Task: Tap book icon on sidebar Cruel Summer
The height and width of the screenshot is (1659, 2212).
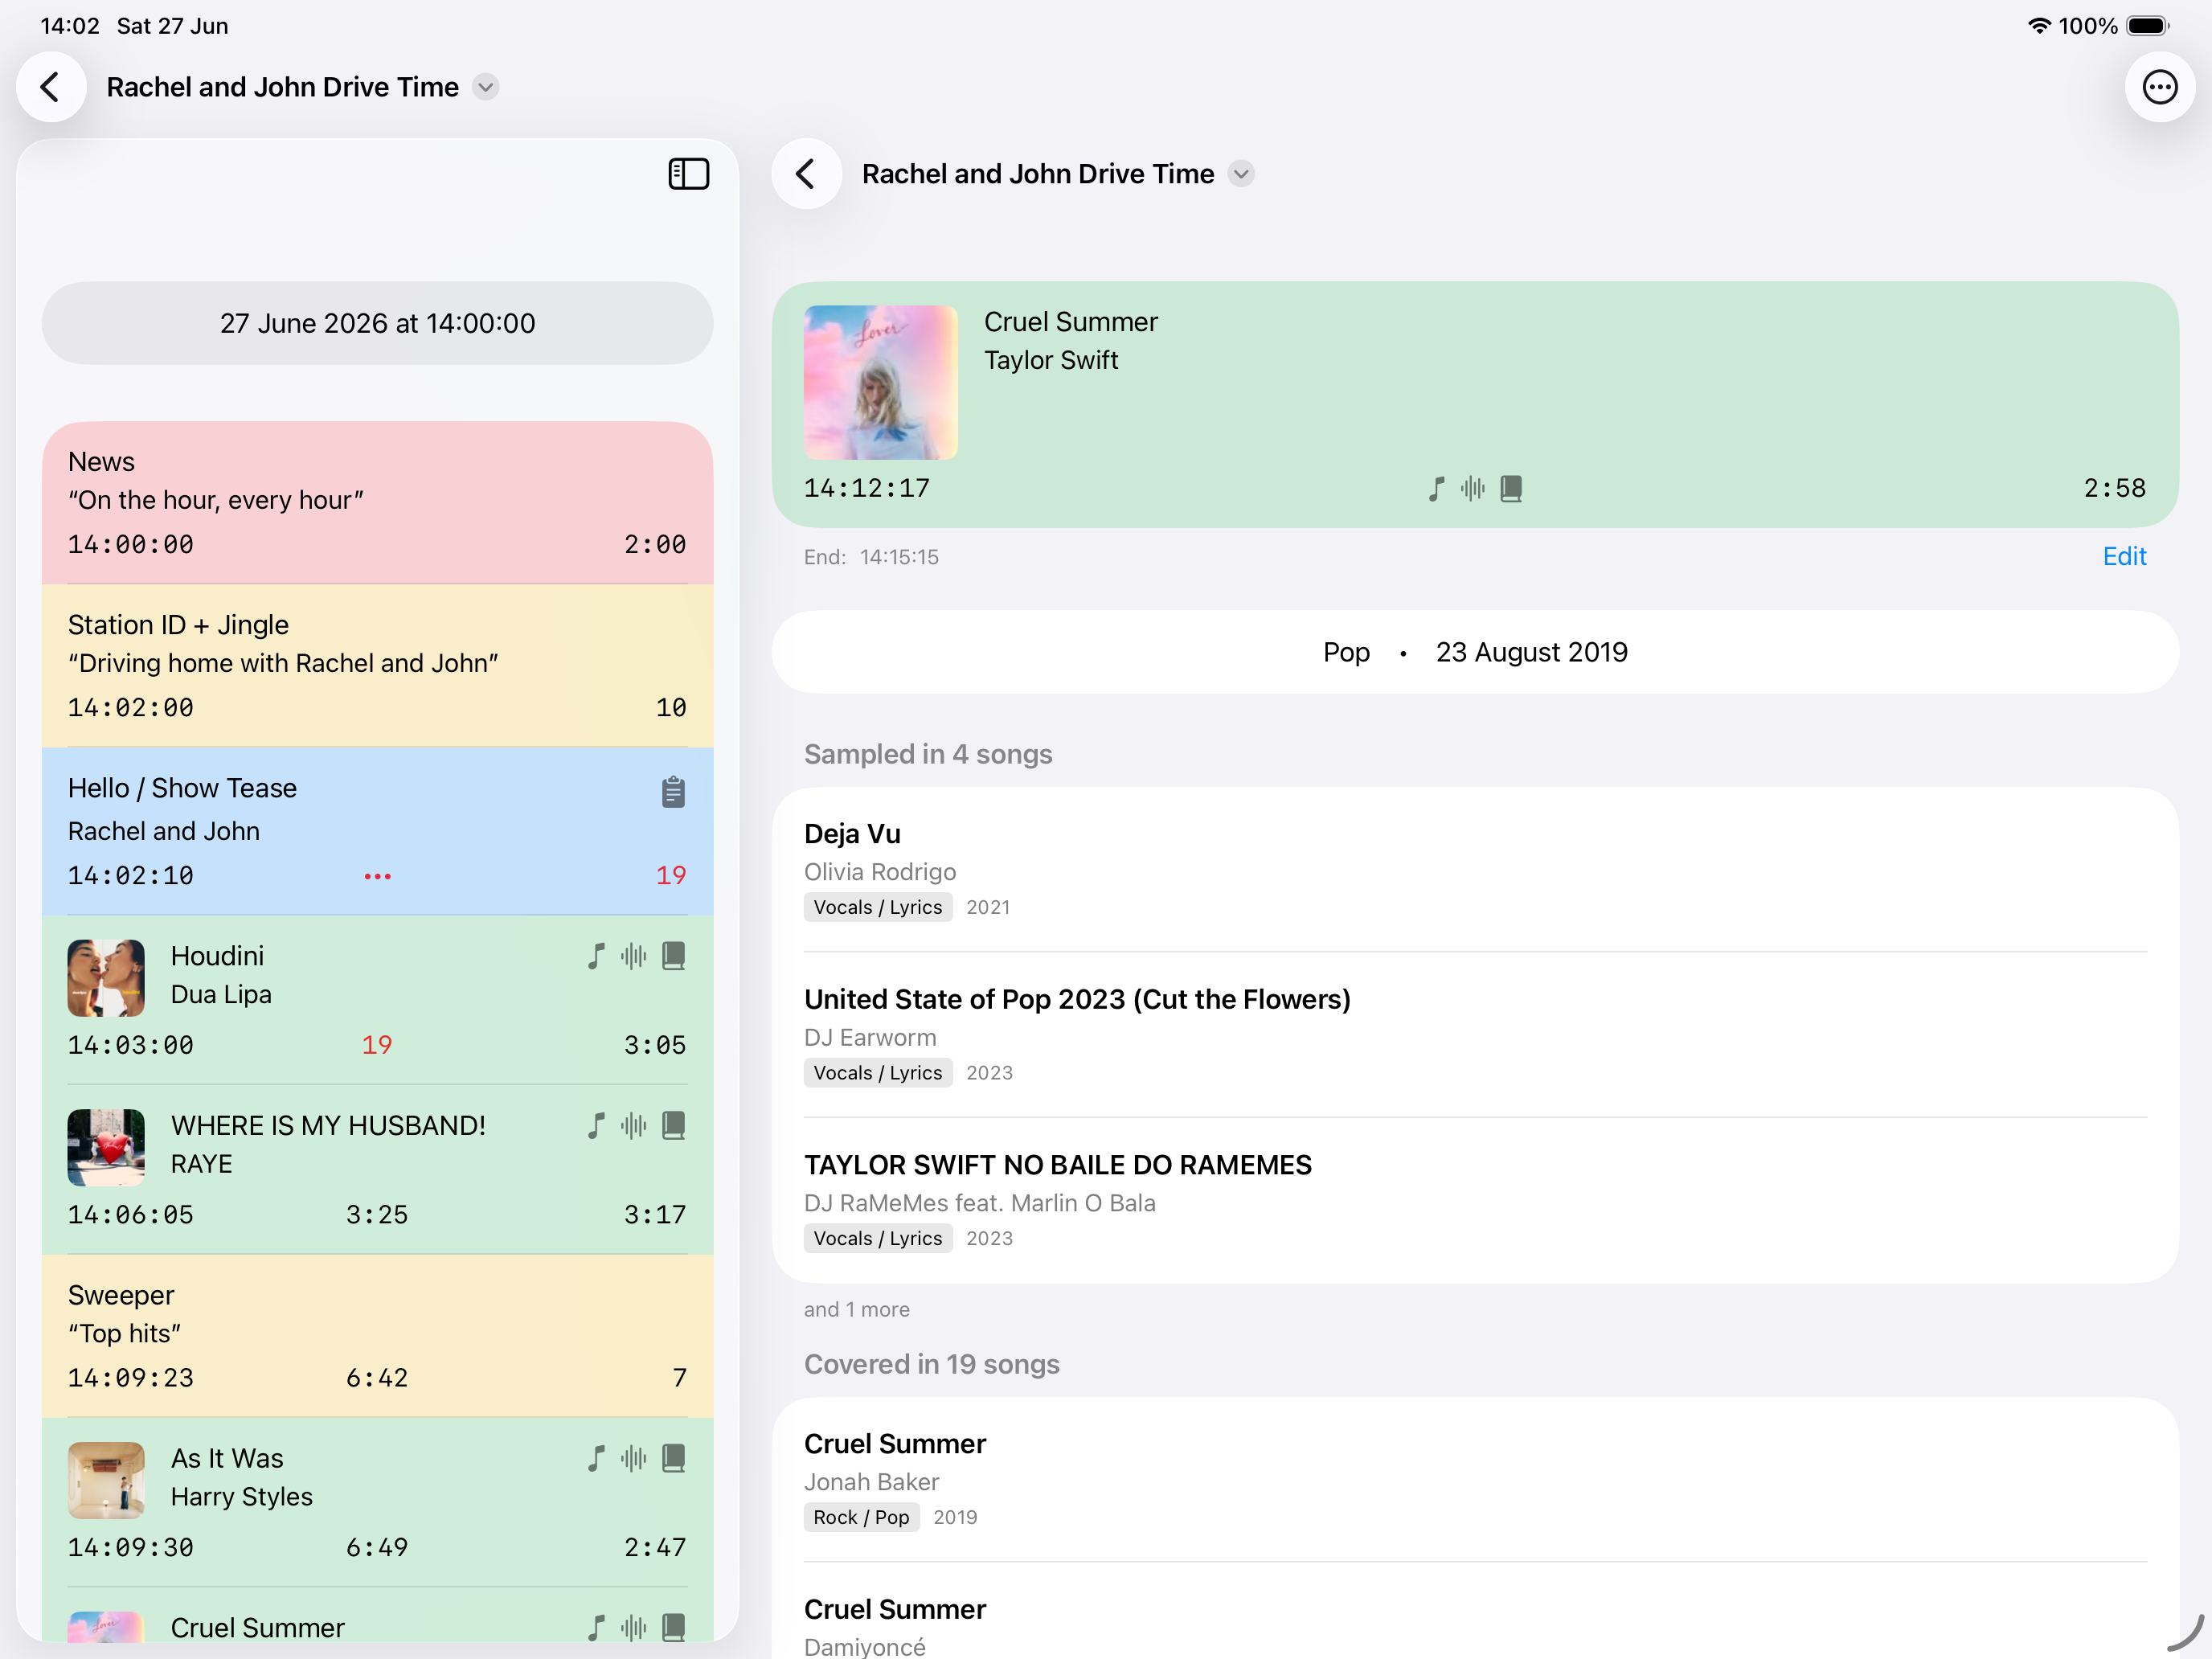Action: (x=674, y=1628)
